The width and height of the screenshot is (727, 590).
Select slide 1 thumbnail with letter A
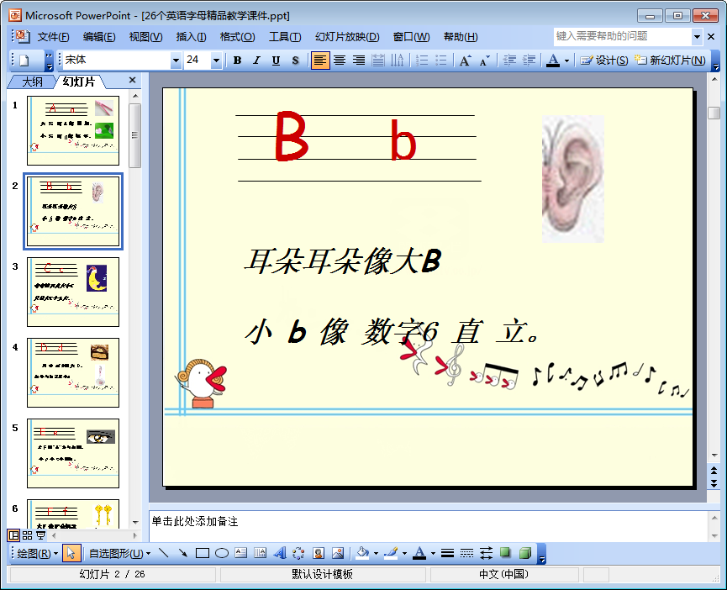tap(73, 130)
